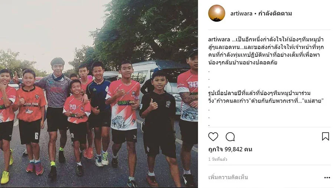
Task: Open the artiwara username in the post header
Action: [x=241, y=14]
